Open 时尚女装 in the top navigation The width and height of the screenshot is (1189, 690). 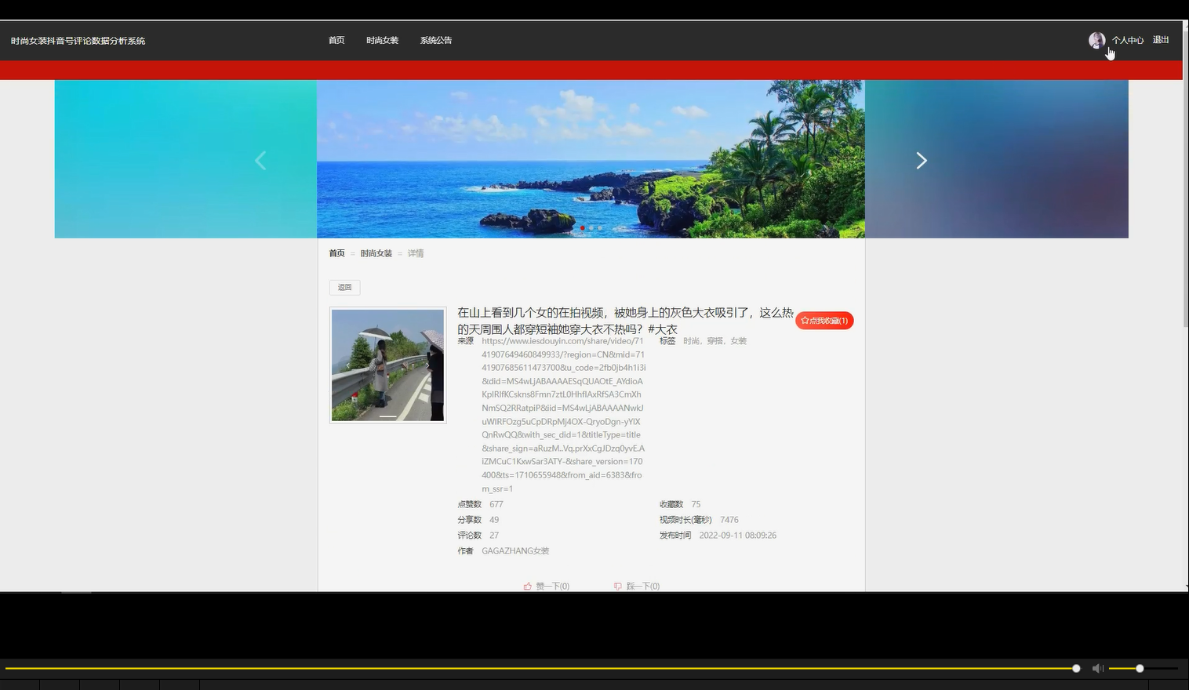pos(382,40)
